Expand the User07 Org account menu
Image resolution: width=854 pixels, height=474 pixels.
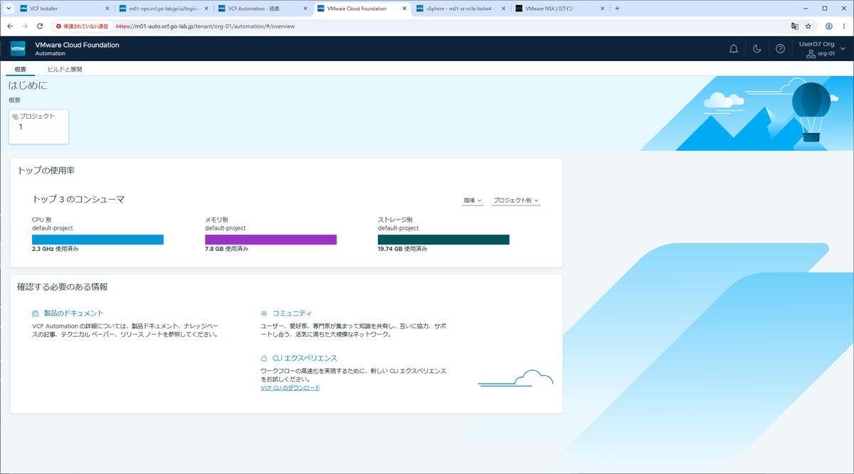click(x=822, y=48)
